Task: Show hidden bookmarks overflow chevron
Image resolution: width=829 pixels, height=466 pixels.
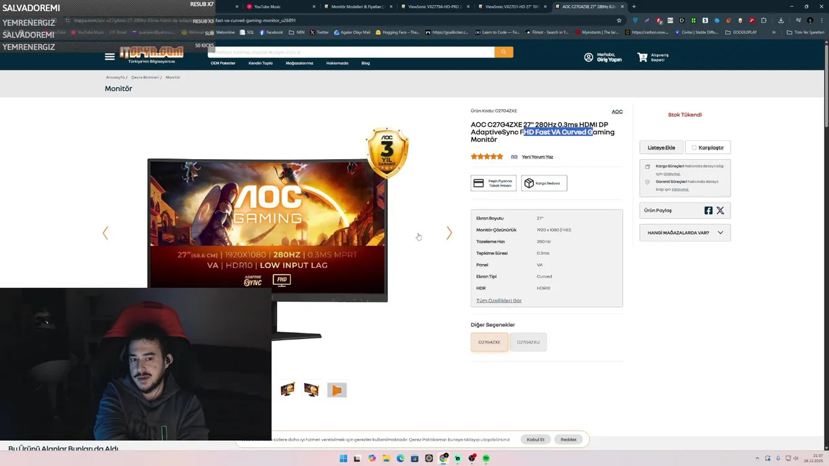Action: 773,32
